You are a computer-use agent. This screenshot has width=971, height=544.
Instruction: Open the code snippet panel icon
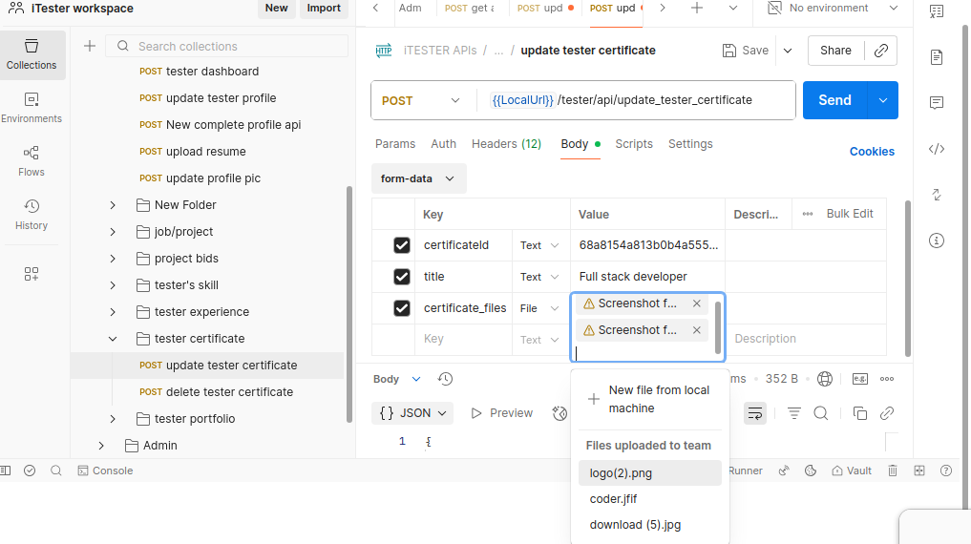click(937, 149)
